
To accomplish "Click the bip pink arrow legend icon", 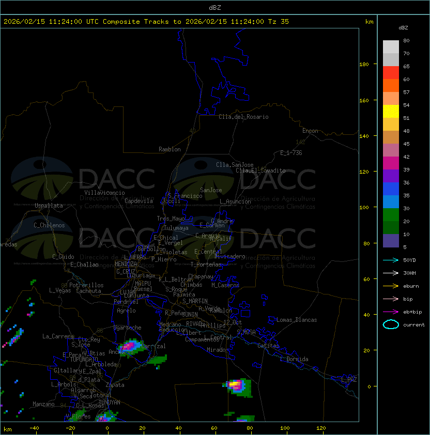I will pos(391,299).
